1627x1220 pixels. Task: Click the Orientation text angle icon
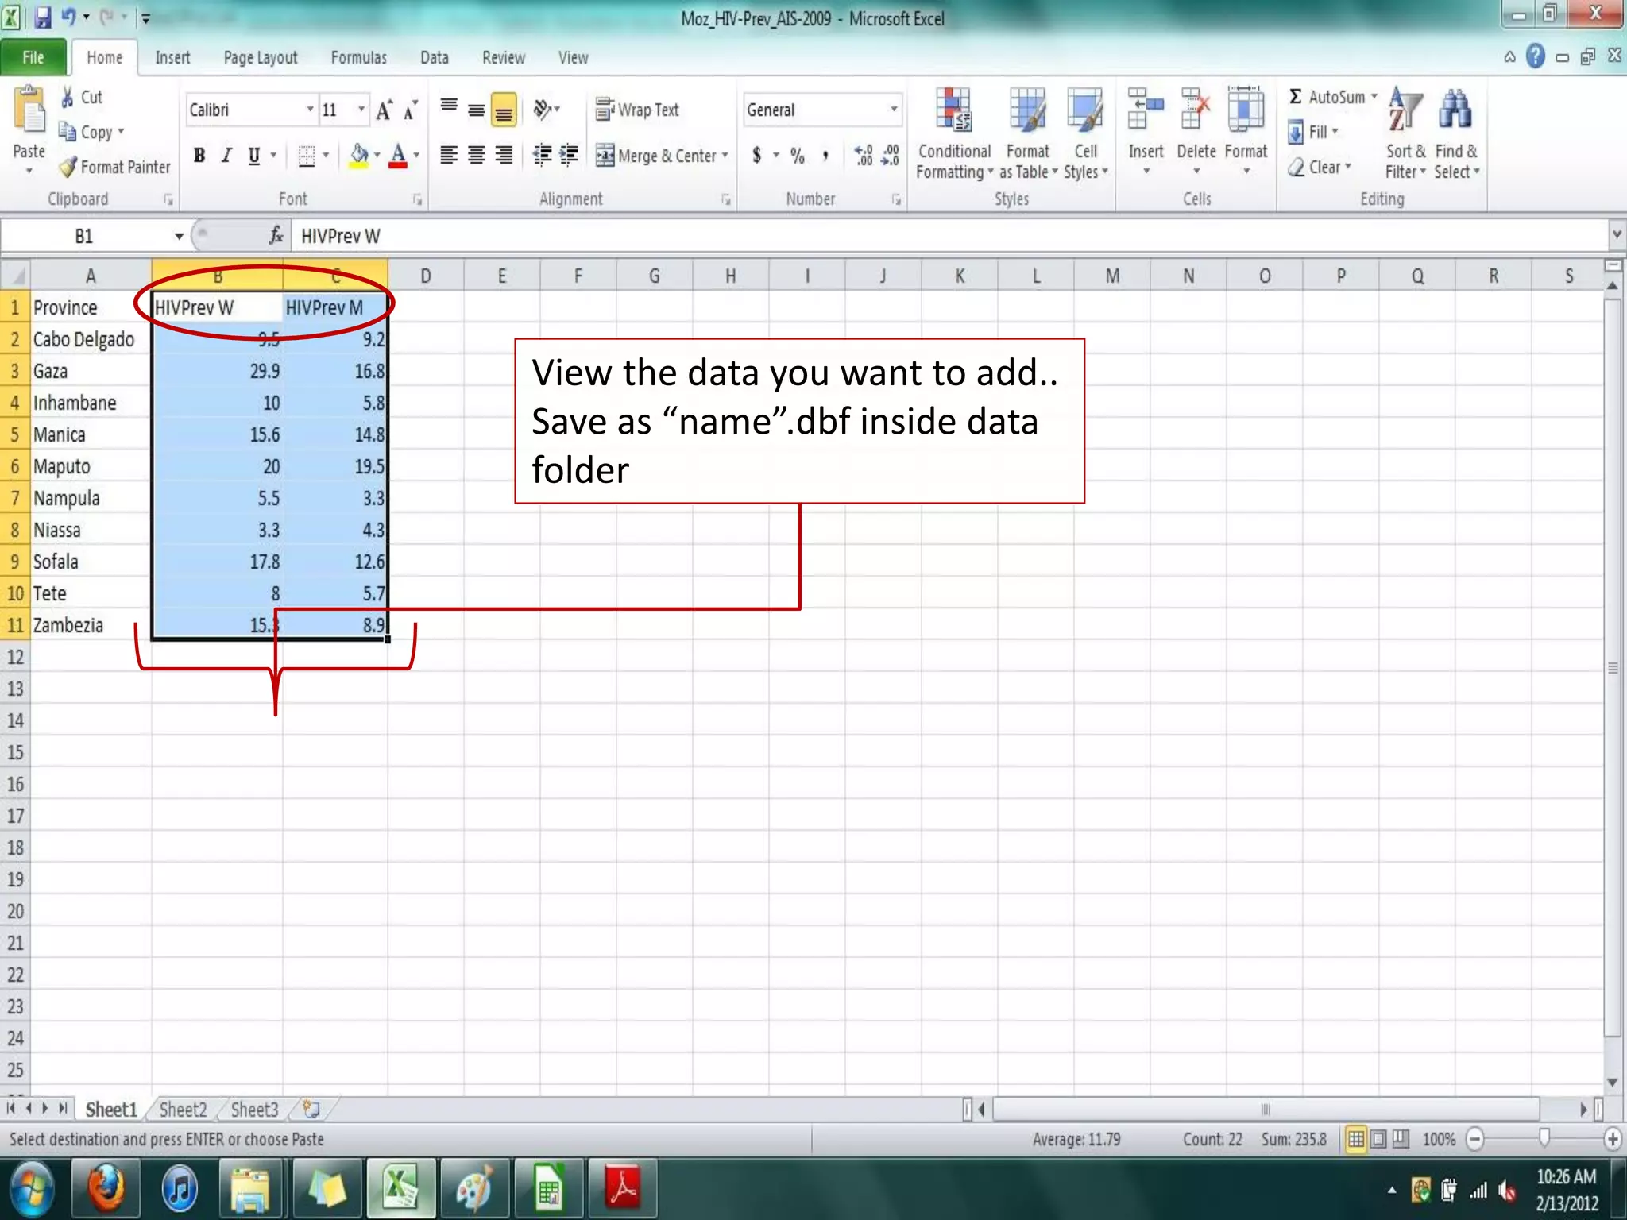point(543,110)
